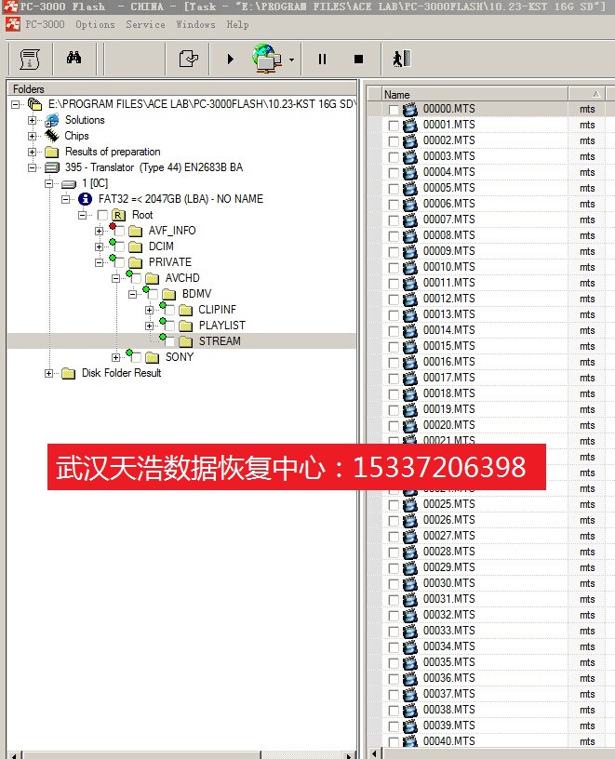
Task: Expand the CLIPINF folder node
Action: pyautogui.click(x=150, y=310)
